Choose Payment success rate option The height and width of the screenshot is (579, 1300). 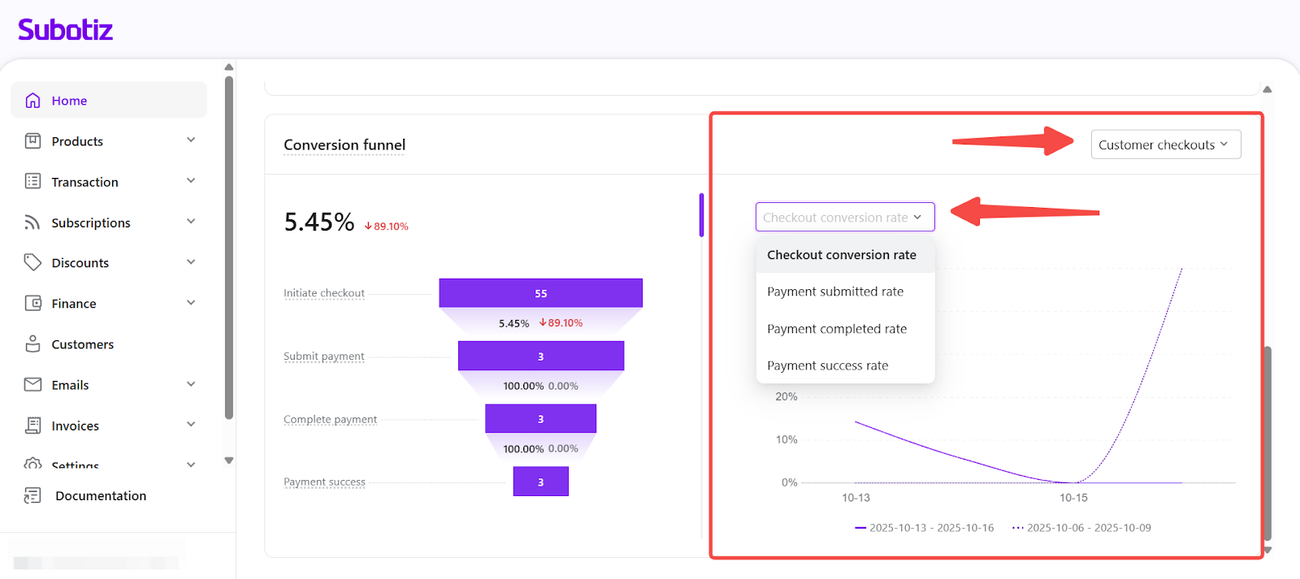click(827, 365)
